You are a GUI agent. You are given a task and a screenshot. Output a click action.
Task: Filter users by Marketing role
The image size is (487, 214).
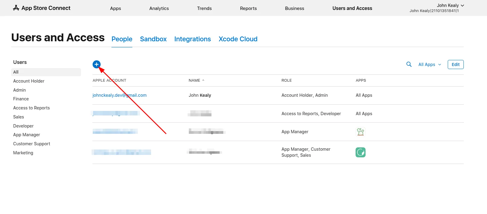(x=23, y=153)
